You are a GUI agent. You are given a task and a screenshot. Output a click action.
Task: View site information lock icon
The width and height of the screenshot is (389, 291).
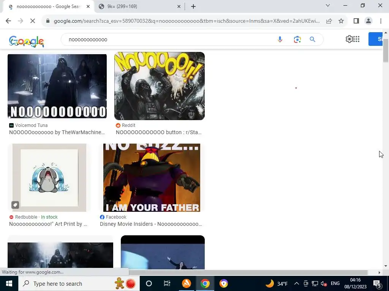48,21
